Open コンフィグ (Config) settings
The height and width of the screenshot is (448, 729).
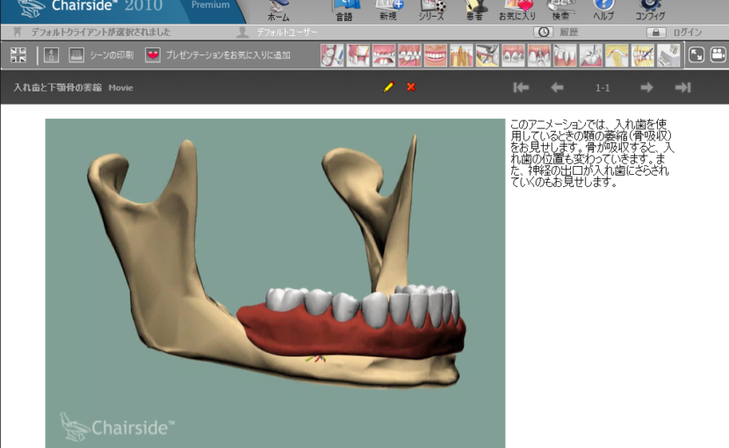click(650, 10)
